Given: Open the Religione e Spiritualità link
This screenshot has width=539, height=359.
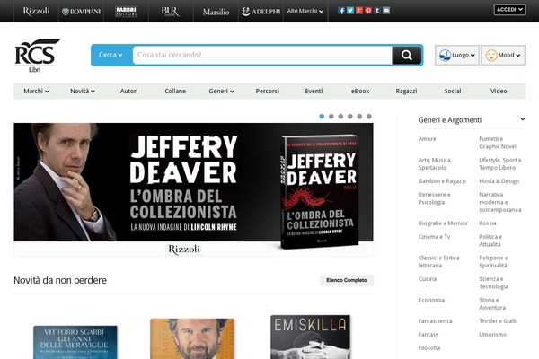Looking at the screenshot, I should pos(493,261).
